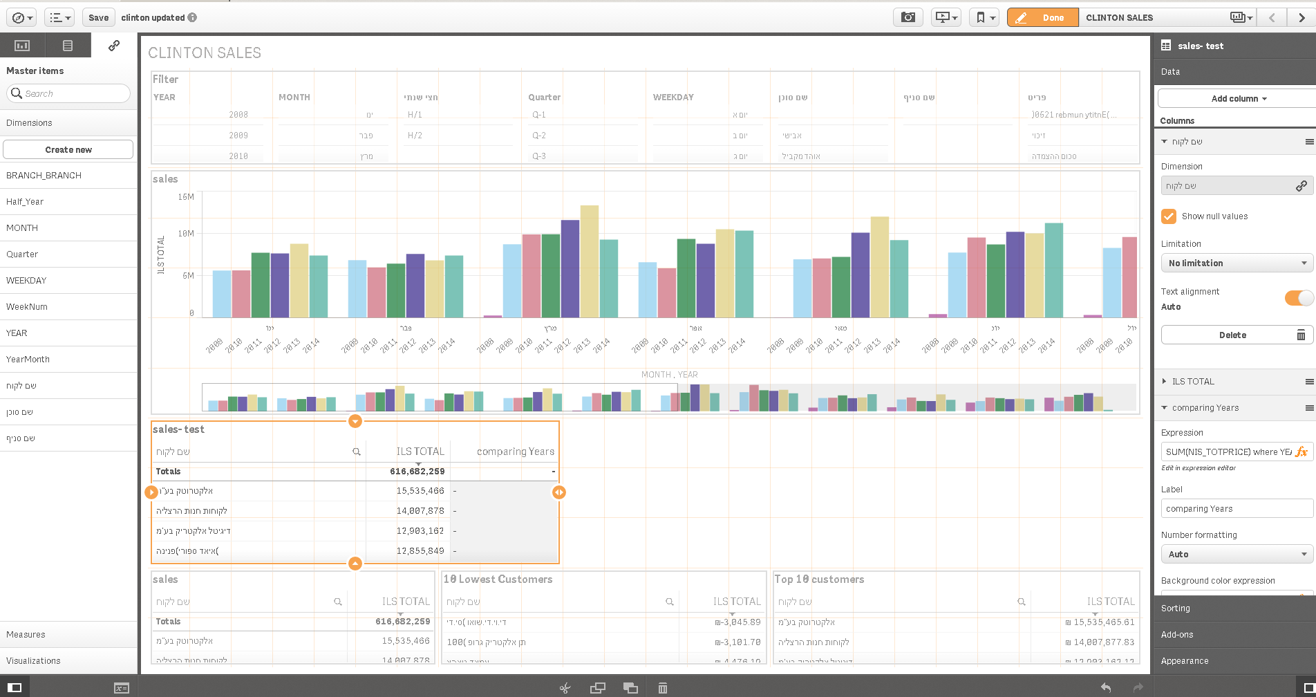Select the Half_Year master dimension
Screen dimensions: 1316x697
[x=68, y=201]
